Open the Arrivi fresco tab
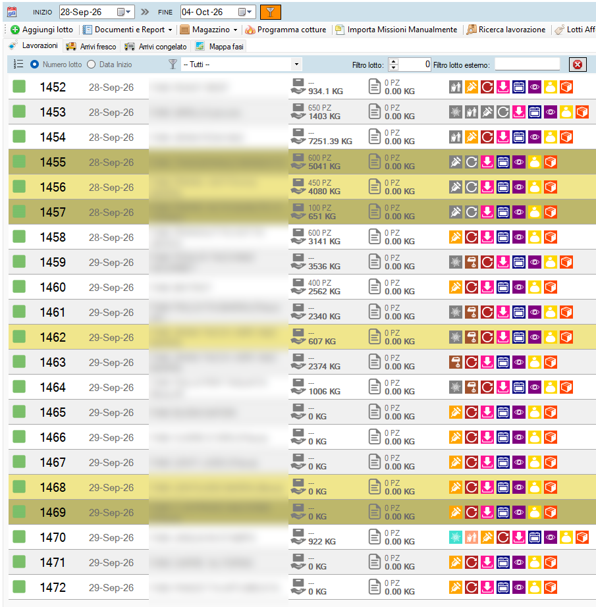 [x=91, y=47]
